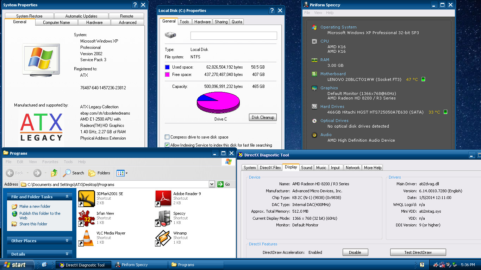Click the Forward arrow in Programs toolbar

(37, 173)
